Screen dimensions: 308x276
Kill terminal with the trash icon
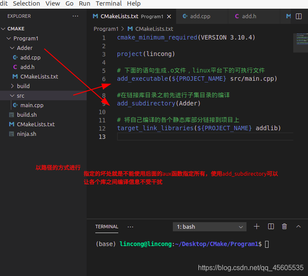[284, 227]
